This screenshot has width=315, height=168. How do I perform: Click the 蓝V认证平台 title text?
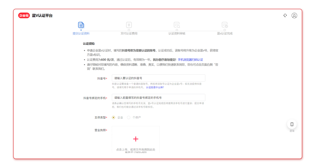pos(42,15)
